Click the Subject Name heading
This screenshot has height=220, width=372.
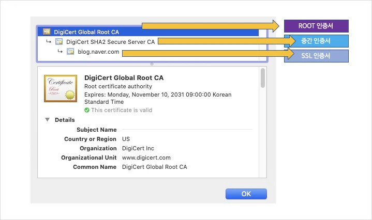pos(97,130)
